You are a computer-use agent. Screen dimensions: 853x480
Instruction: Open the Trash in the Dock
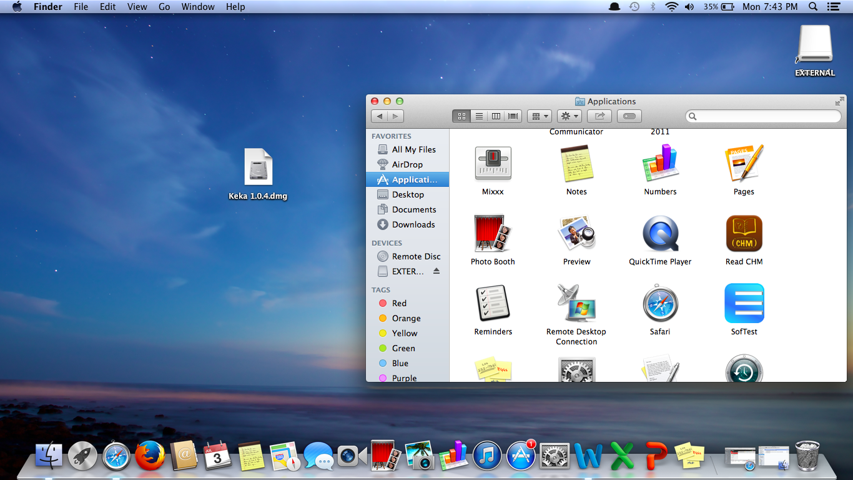[x=807, y=456]
